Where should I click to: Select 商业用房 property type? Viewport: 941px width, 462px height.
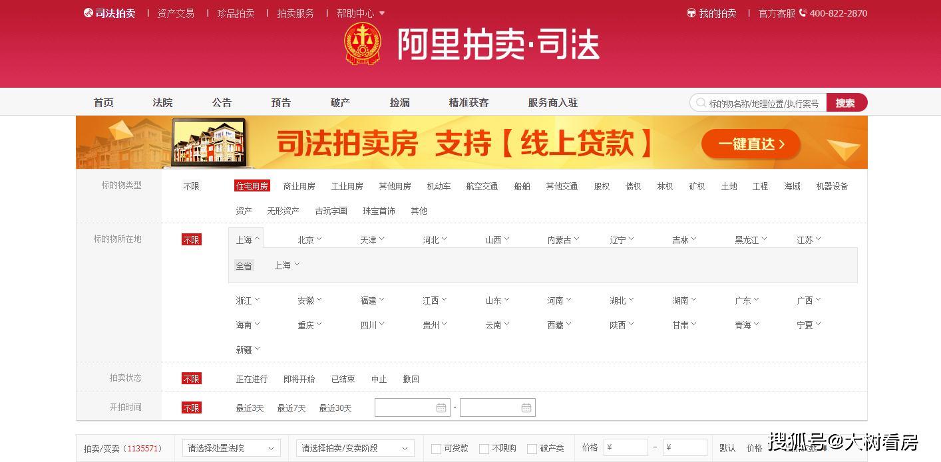tap(299, 186)
